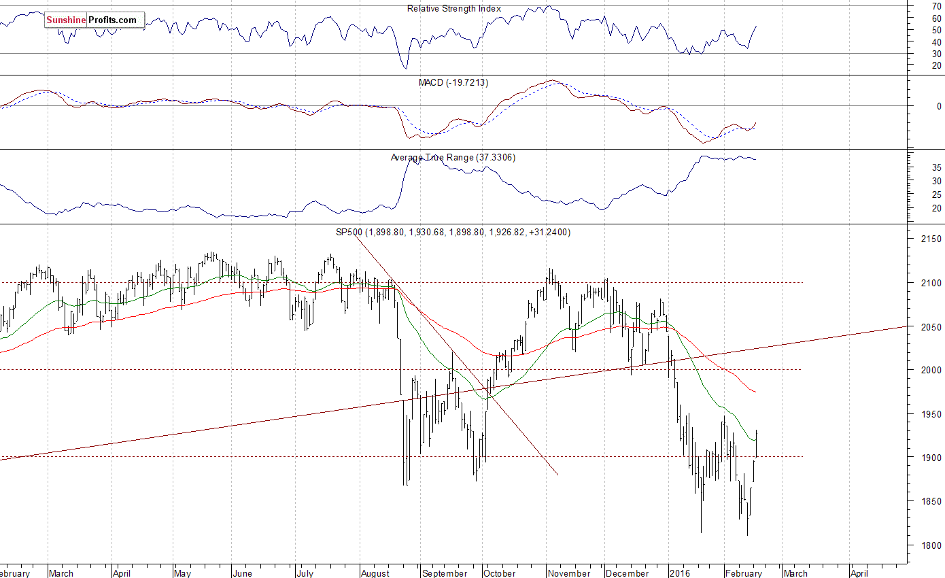Image resolution: width=945 pixels, height=578 pixels.
Task: Click the RSI 70 axis label
Action: tap(937, 6)
